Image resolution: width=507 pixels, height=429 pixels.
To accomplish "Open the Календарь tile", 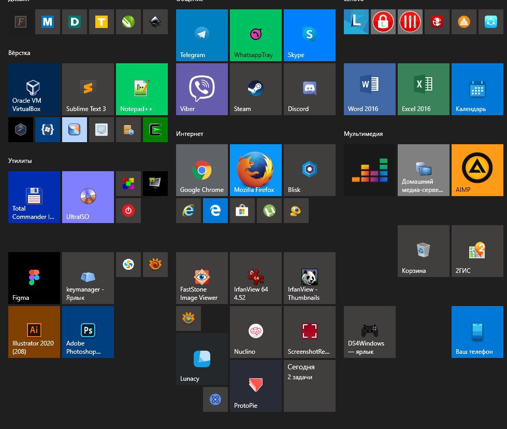I will click(477, 89).
